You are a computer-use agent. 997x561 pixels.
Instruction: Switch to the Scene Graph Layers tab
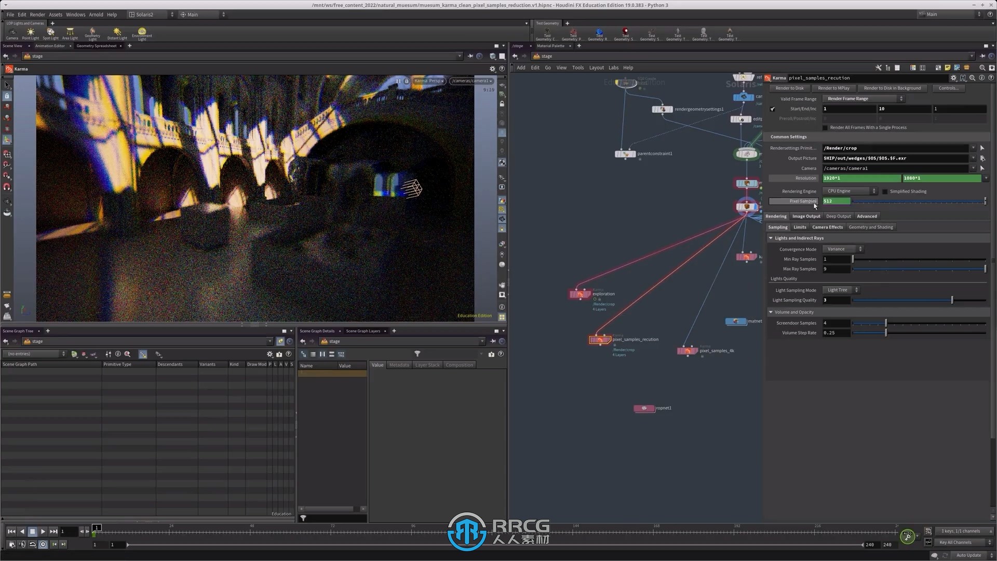pyautogui.click(x=363, y=331)
